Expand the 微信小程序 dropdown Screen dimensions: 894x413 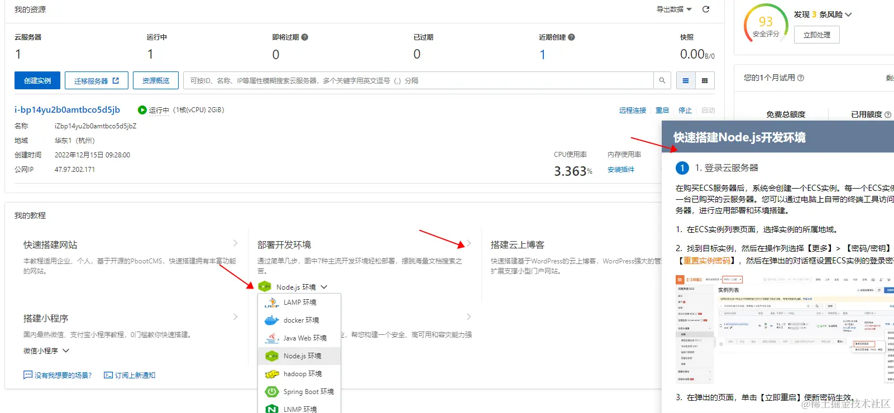pos(46,350)
